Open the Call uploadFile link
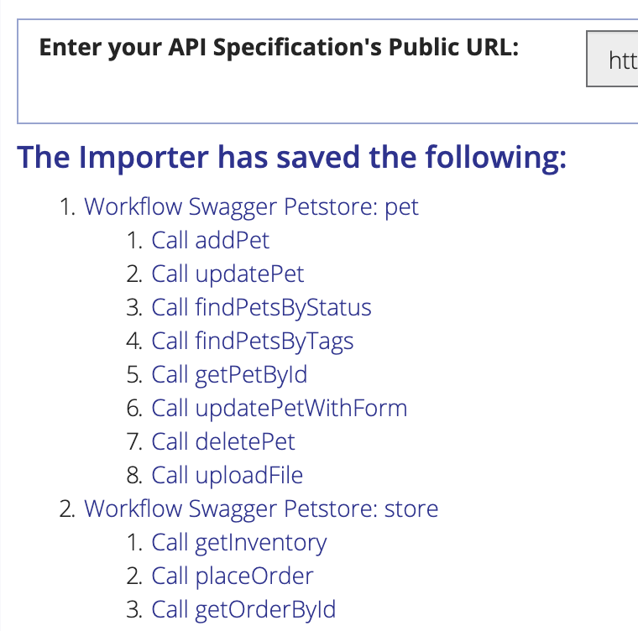 pos(227,475)
